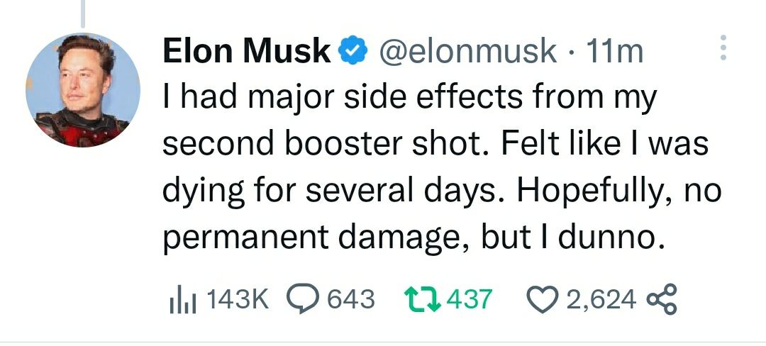Like the tweet with the heart icon
The image size is (766, 346).
tap(543, 299)
